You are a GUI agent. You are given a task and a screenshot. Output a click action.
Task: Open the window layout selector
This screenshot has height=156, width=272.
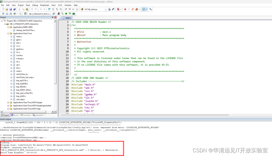pyautogui.click(x=143, y=9)
